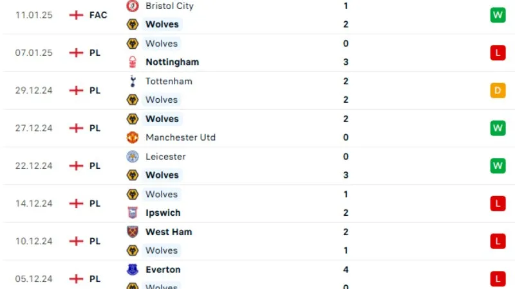
Task: Click the yellow D draw badge
Action: 498,91
